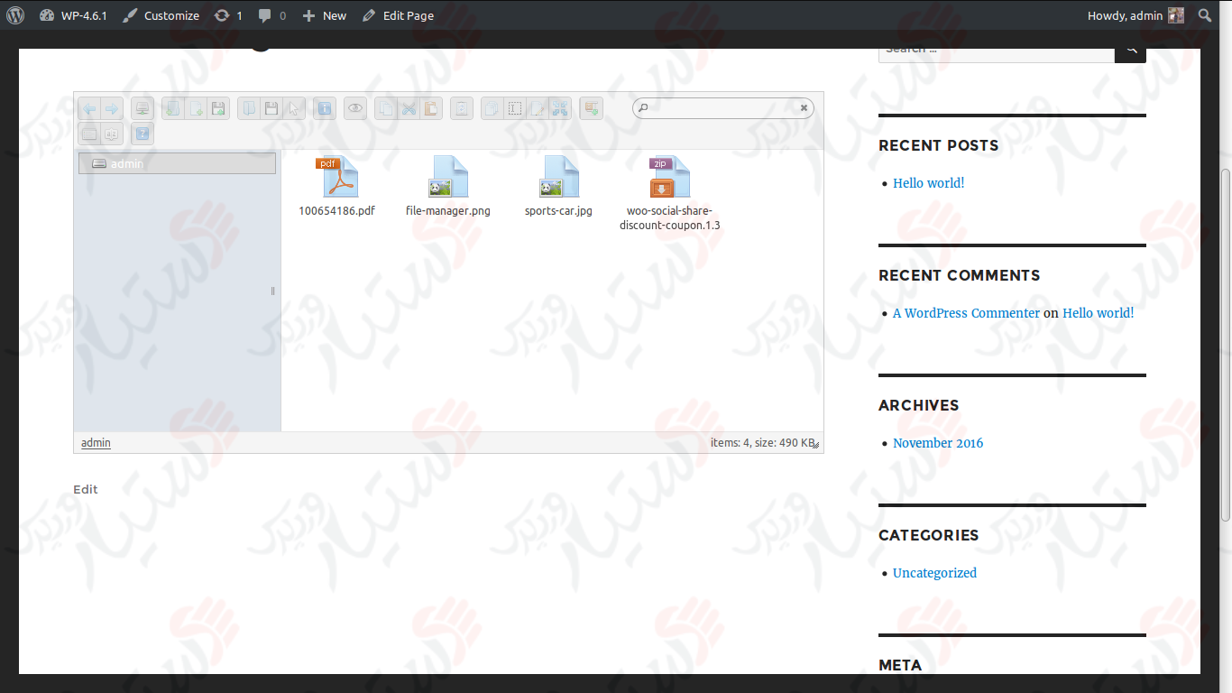
Task: Open the New menu in the admin bar
Action: pyautogui.click(x=324, y=14)
